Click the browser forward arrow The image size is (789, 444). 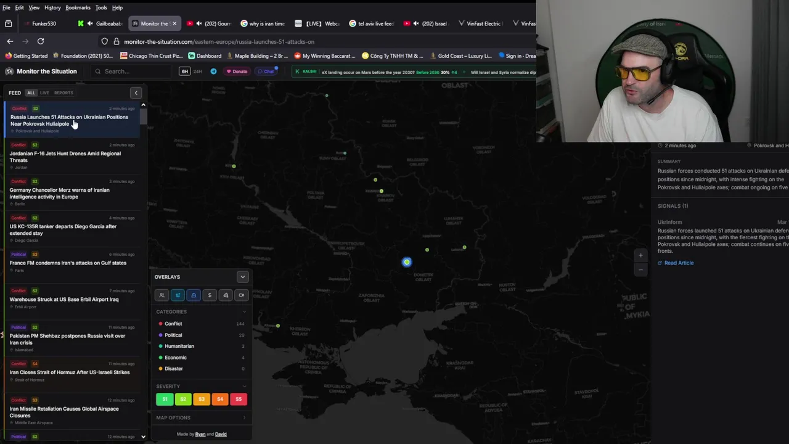[x=25, y=41]
